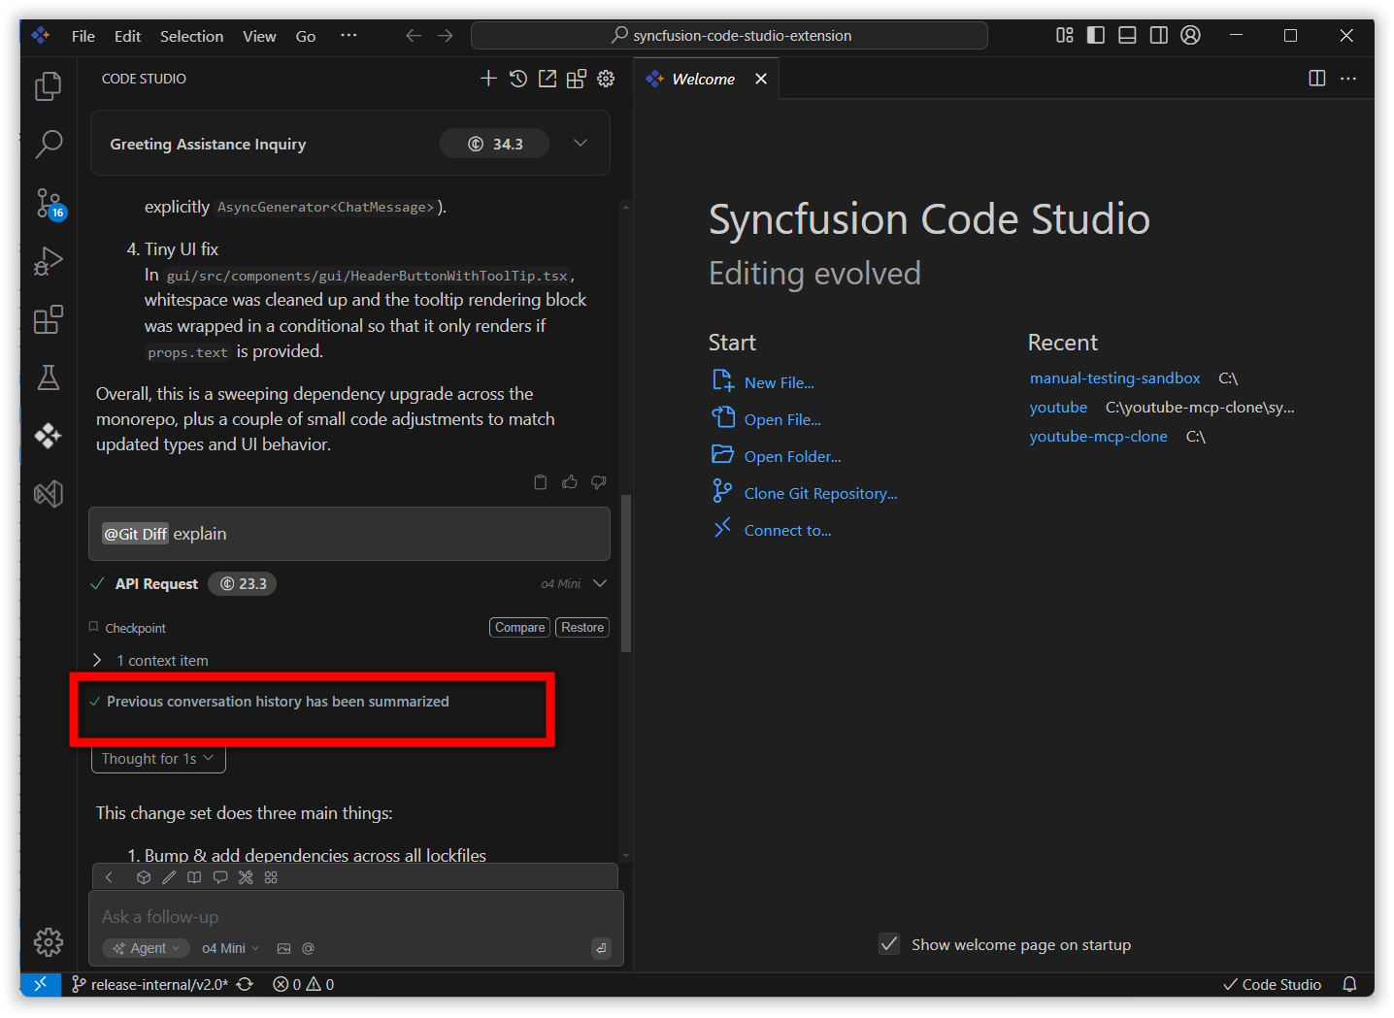Open the Run and Debug view

pyautogui.click(x=49, y=261)
